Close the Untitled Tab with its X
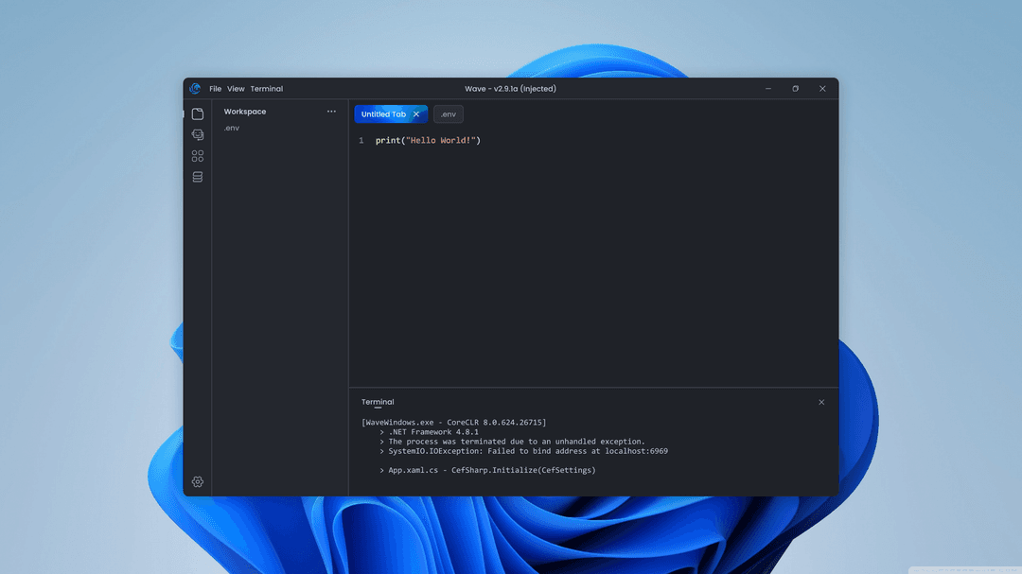 416,113
